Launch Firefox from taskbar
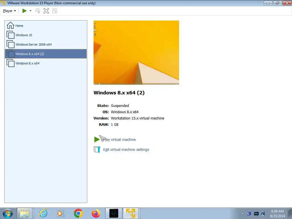Image resolution: width=292 pixels, height=219 pixels. (x=96, y=213)
